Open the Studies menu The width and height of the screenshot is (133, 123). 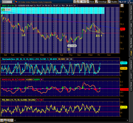point(113,2)
